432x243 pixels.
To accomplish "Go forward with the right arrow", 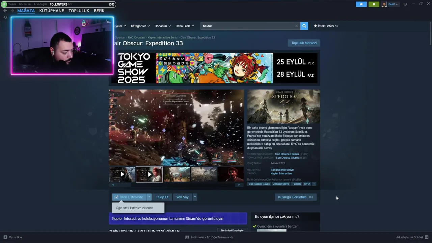I will (x=12, y=11).
